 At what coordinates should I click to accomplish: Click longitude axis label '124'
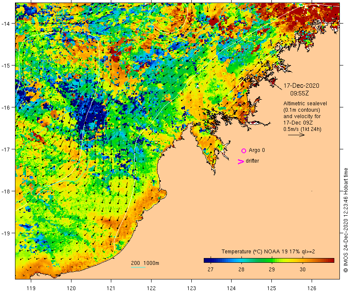[x=232, y=288]
